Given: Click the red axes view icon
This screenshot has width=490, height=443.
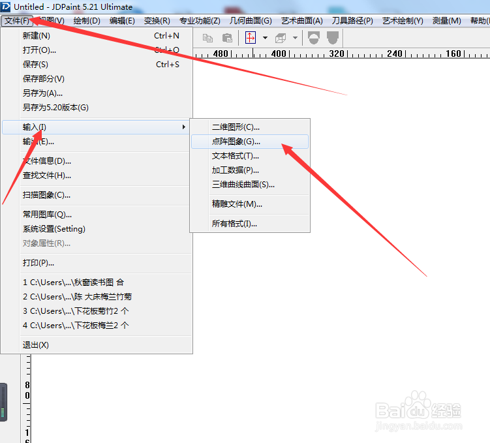Looking at the screenshot, I should click(x=251, y=38).
